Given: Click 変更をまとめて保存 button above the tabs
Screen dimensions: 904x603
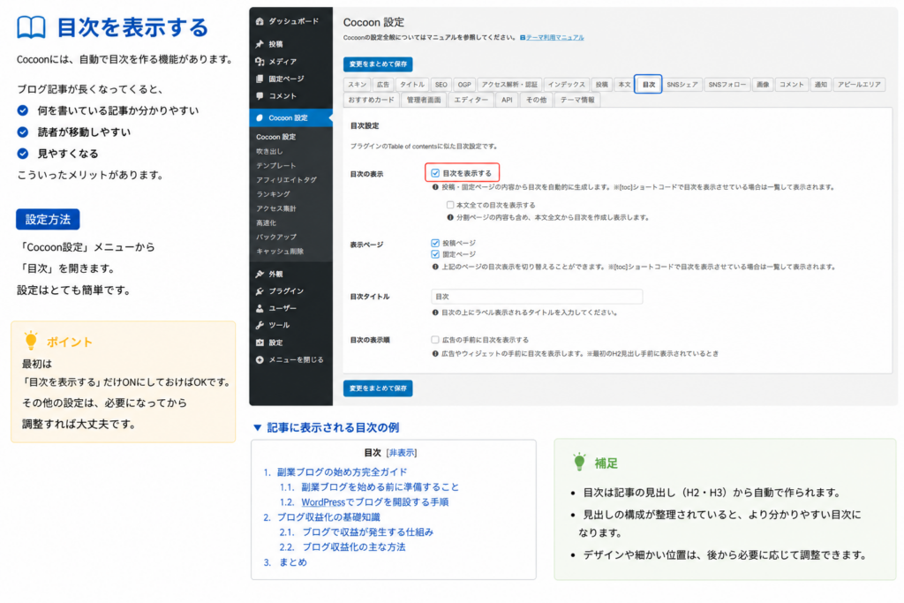Looking at the screenshot, I should [x=378, y=64].
